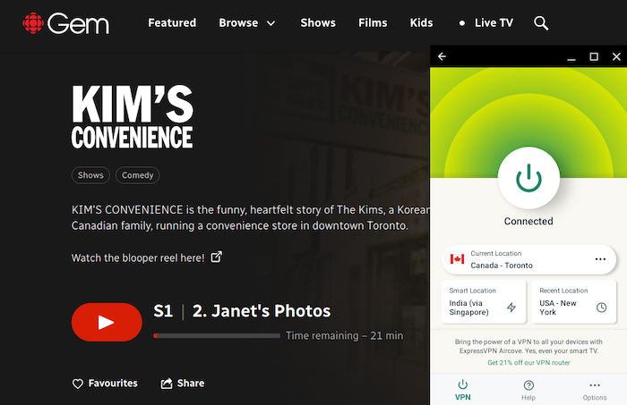The height and width of the screenshot is (405, 627).
Task: Open the Watch the blooper reel link
Action: (x=138, y=257)
